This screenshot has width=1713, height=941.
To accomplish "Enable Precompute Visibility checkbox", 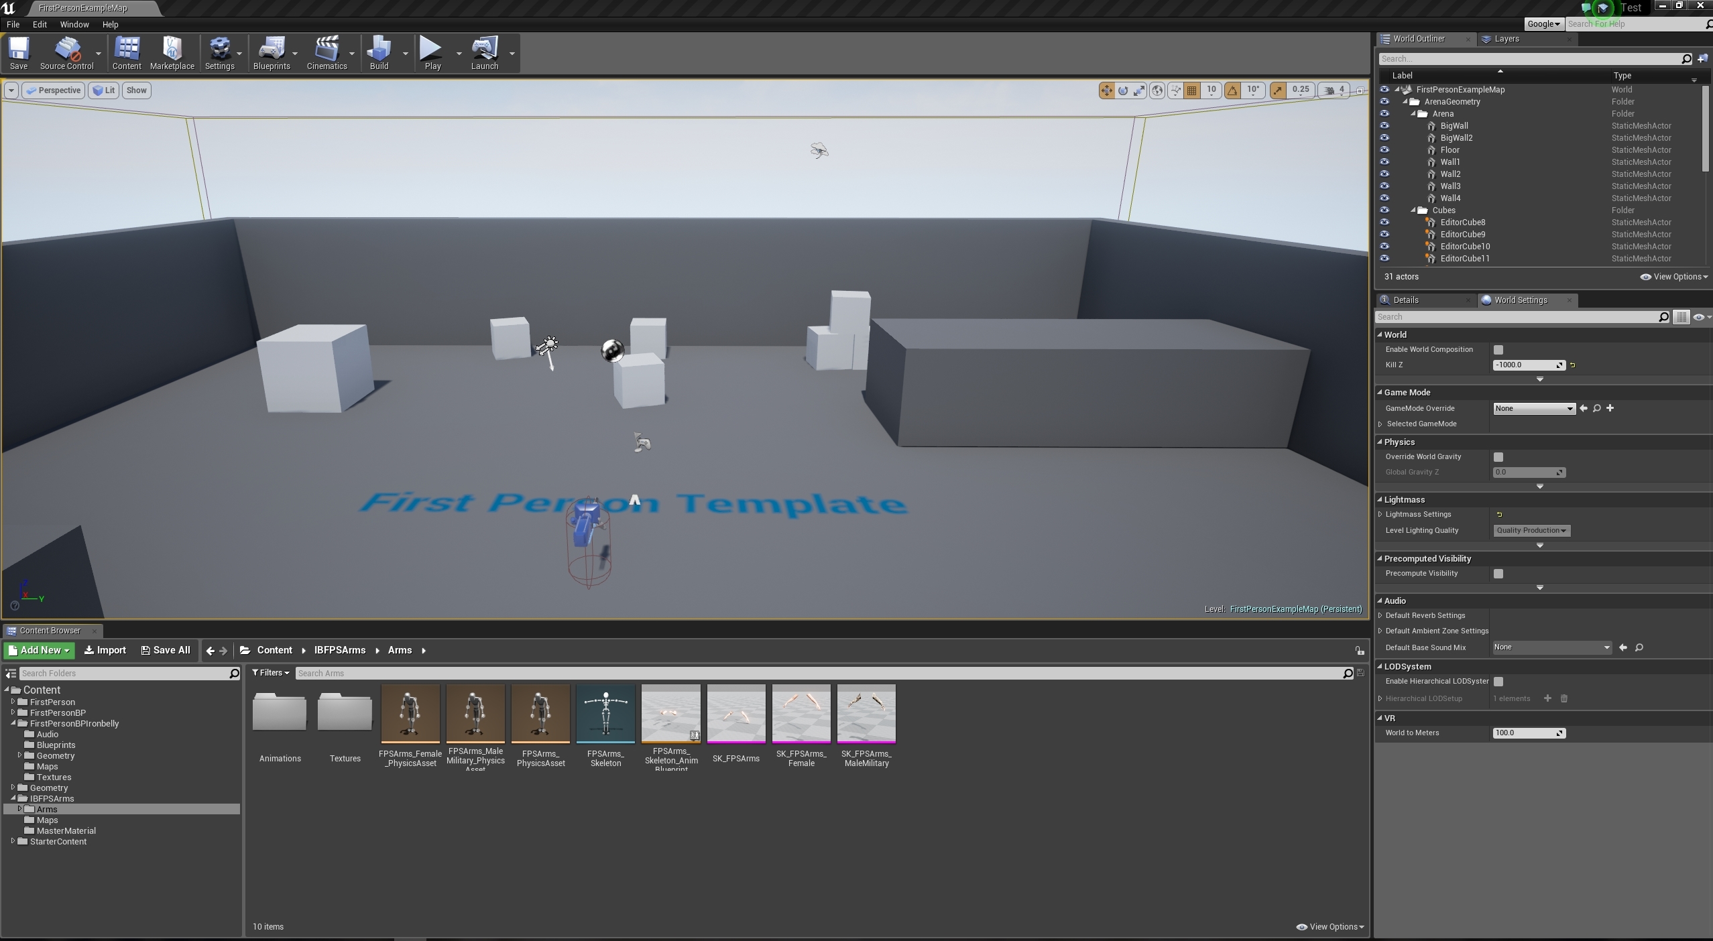I will [x=1498, y=574].
